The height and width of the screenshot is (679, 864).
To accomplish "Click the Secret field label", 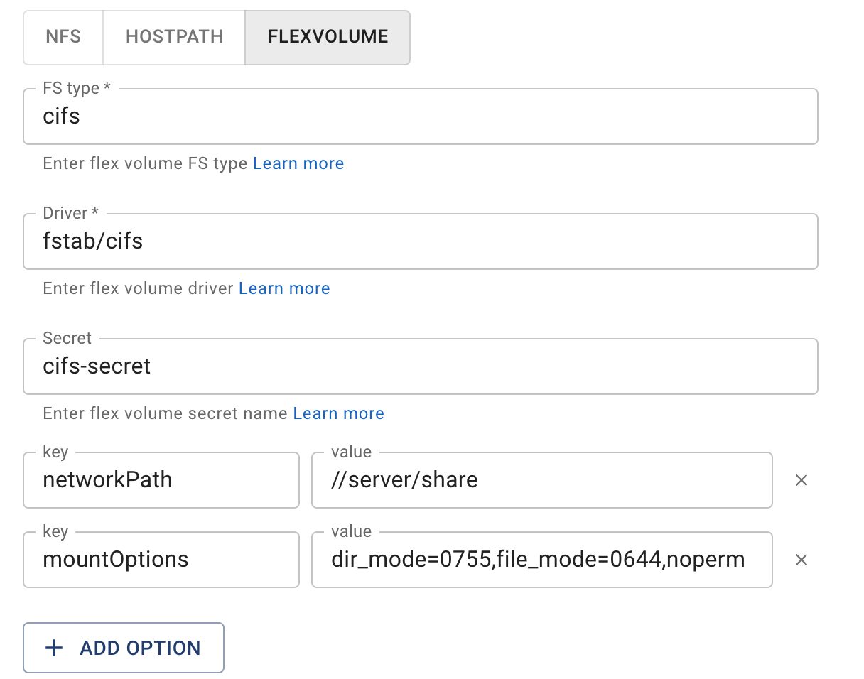I will click(67, 338).
